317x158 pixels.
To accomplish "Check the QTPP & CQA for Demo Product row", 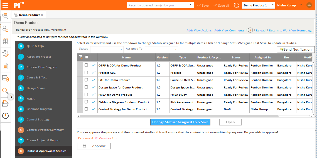I will pos(86,65).
